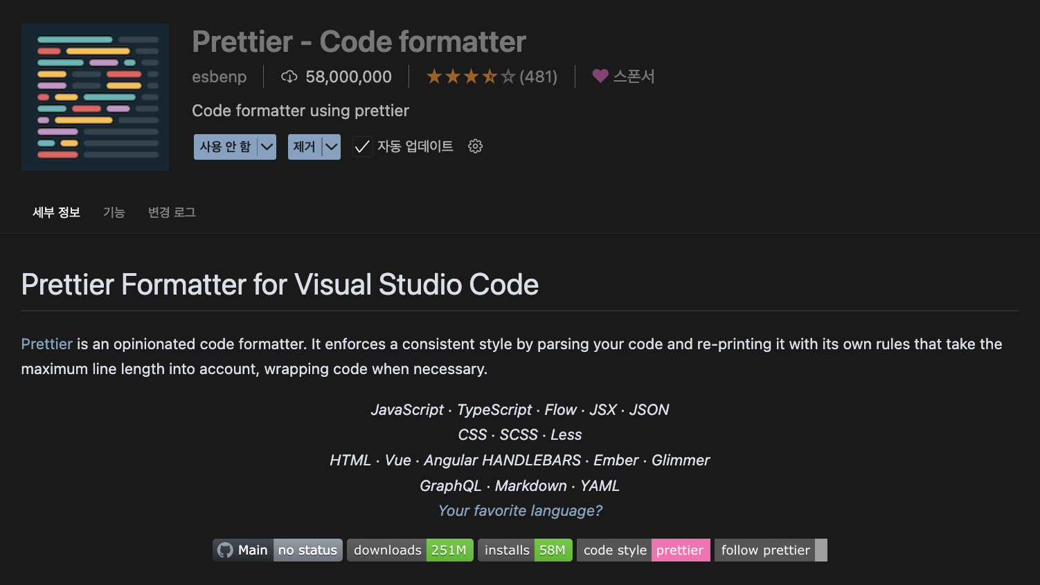The height and width of the screenshot is (585, 1040).
Task: Click 'Prettier Formatter for Visual Studio Code' heading
Action: coord(280,284)
